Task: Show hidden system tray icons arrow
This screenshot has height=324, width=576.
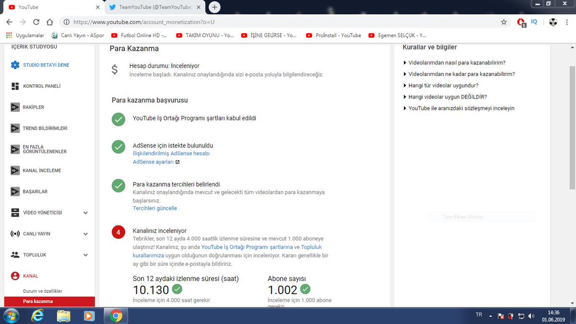Action: pos(491,315)
